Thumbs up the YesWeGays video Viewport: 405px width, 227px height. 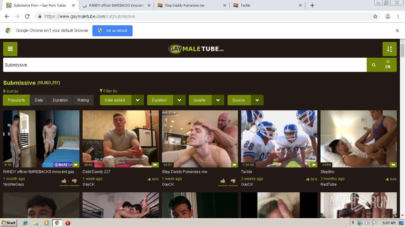(x=64, y=181)
